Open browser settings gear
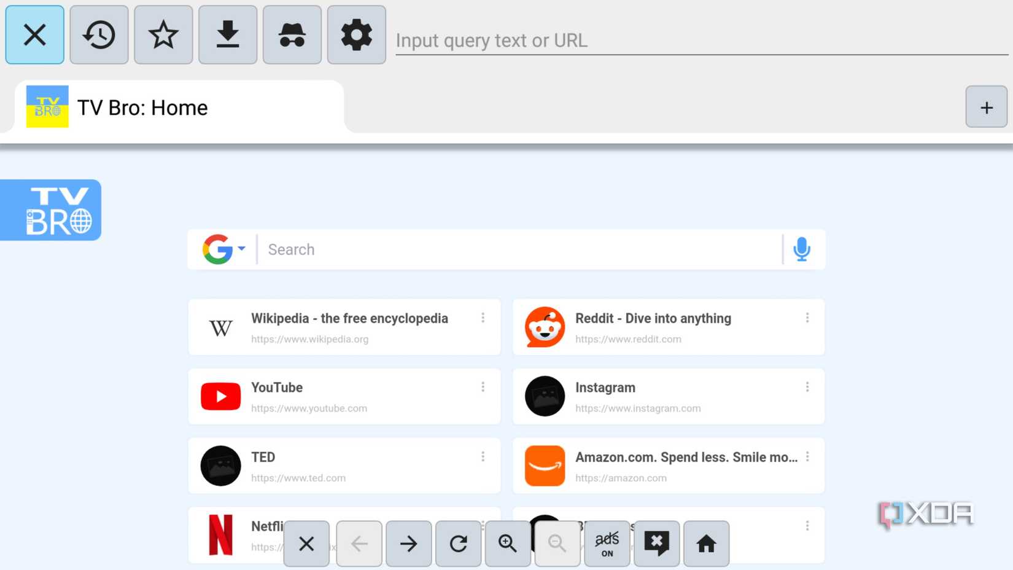Image resolution: width=1013 pixels, height=570 pixels. 357,35
